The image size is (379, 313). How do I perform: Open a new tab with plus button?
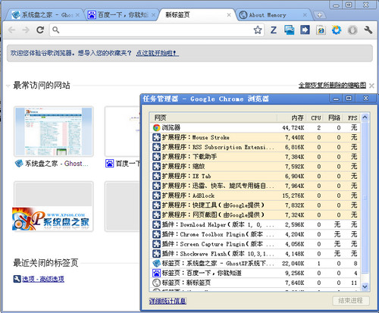tap(319, 15)
